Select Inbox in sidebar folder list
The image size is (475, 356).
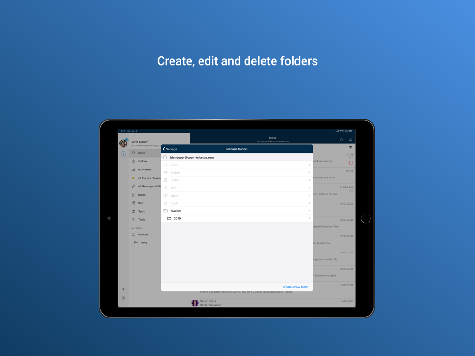pos(145,153)
